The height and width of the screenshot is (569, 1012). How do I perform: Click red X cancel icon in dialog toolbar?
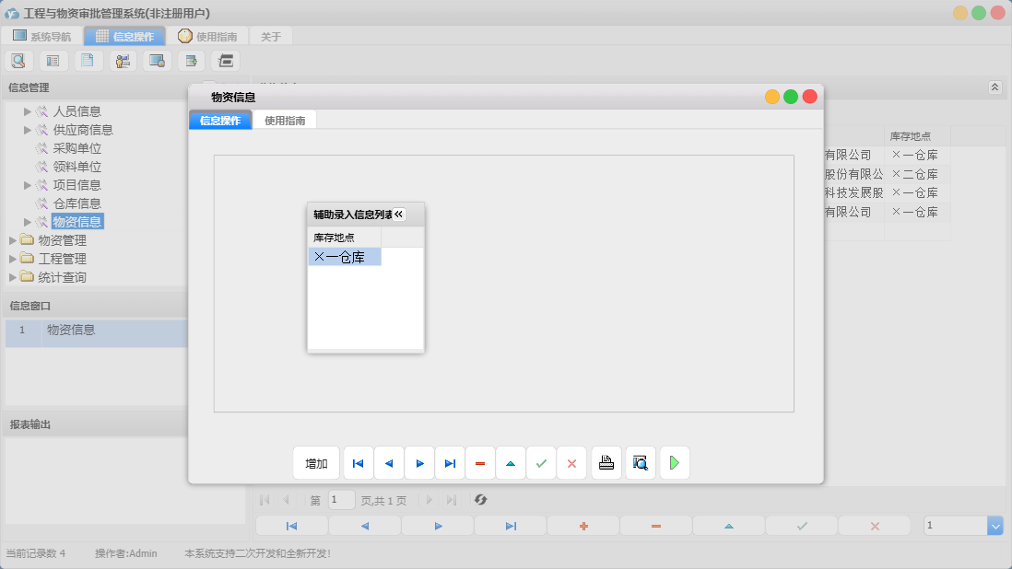pos(571,463)
